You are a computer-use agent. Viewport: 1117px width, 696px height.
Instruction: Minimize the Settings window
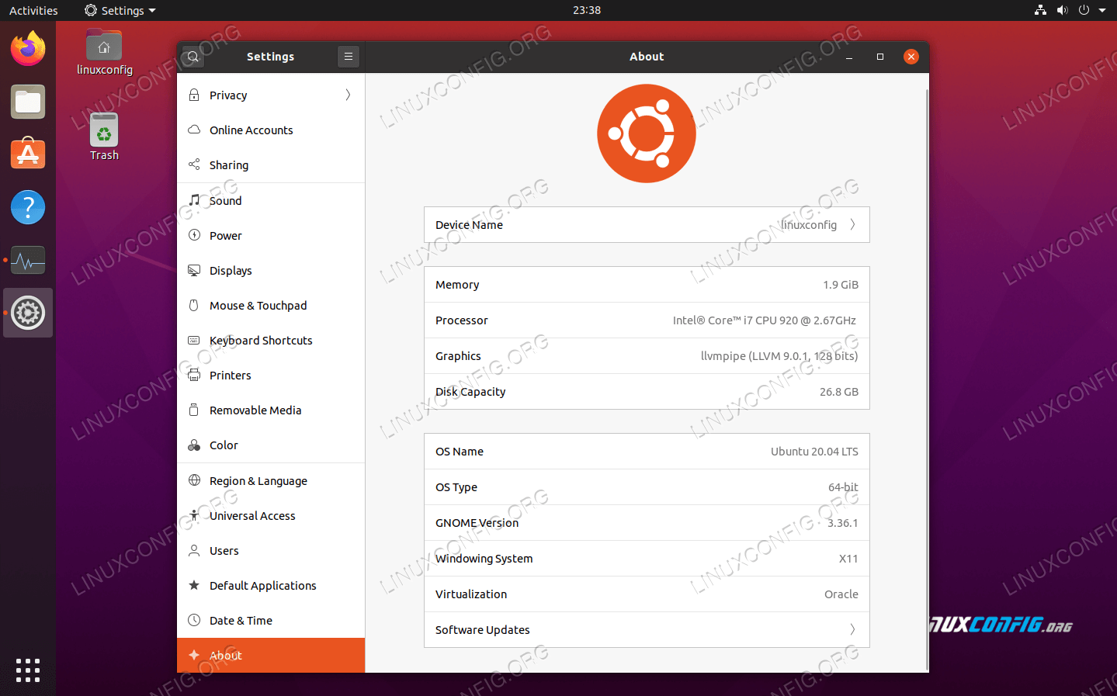849,57
